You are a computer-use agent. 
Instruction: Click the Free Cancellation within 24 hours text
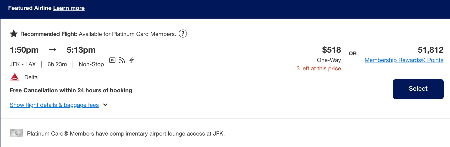(x=71, y=90)
